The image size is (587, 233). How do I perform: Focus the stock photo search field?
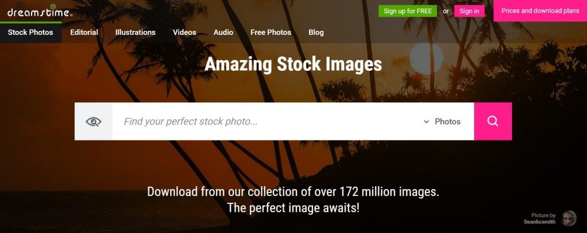268,122
